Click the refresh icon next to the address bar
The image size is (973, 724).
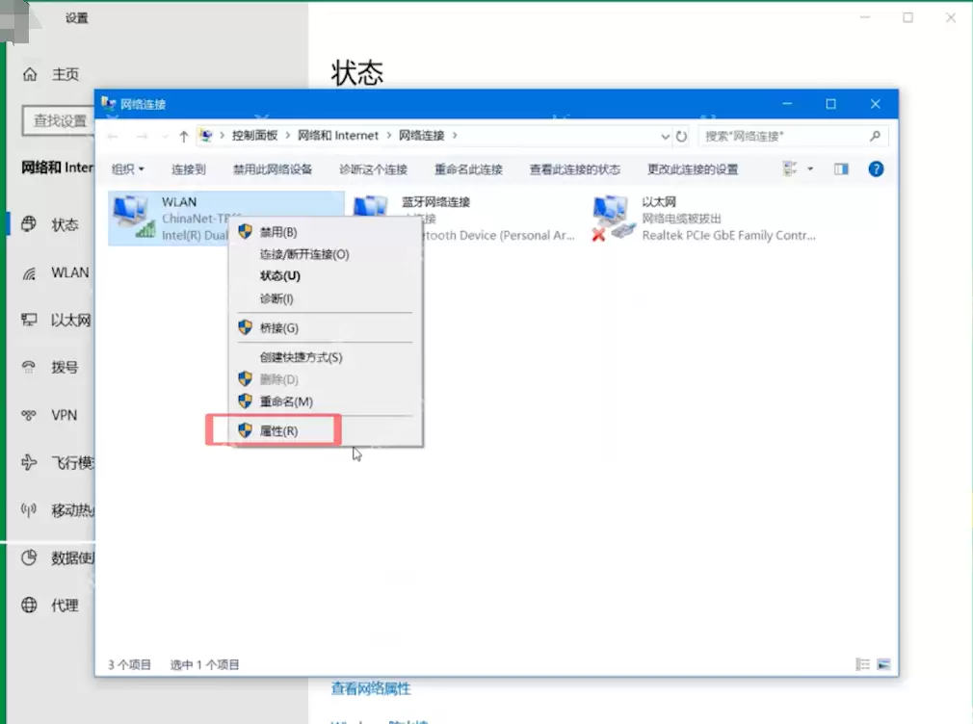682,136
